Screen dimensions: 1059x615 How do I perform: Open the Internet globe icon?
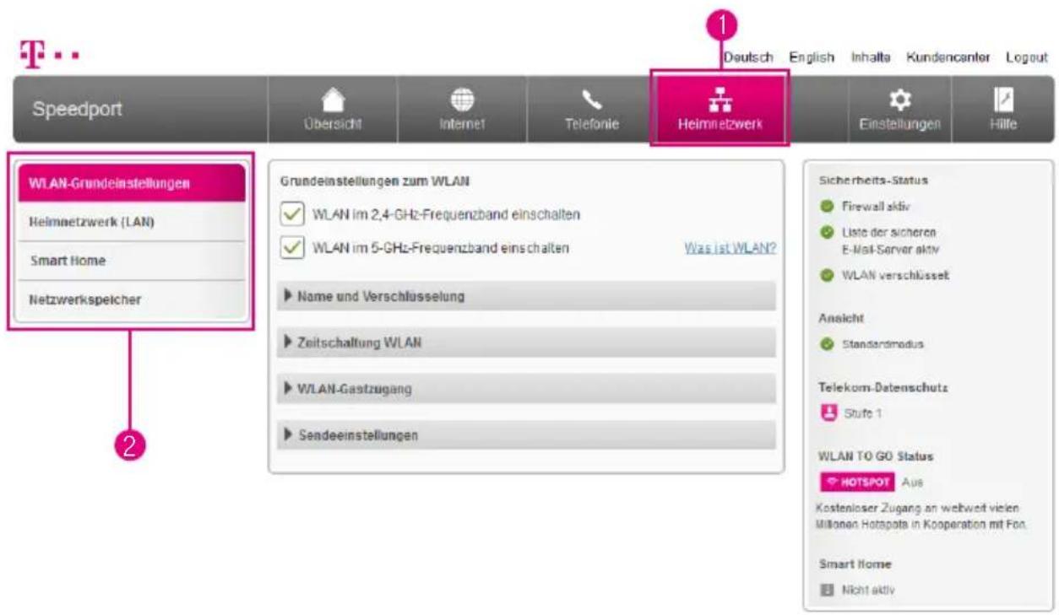[462, 100]
